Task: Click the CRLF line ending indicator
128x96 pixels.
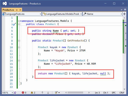Action: (x=122, y=93)
